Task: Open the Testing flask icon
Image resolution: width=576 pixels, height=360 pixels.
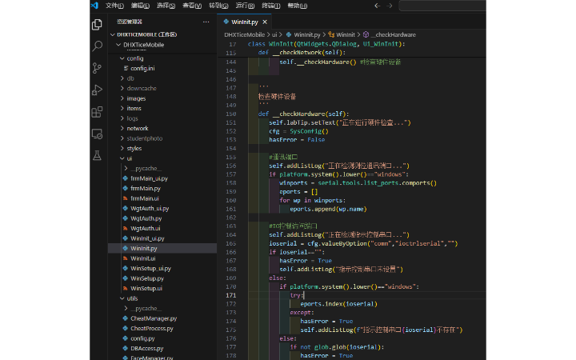Action: [x=97, y=156]
